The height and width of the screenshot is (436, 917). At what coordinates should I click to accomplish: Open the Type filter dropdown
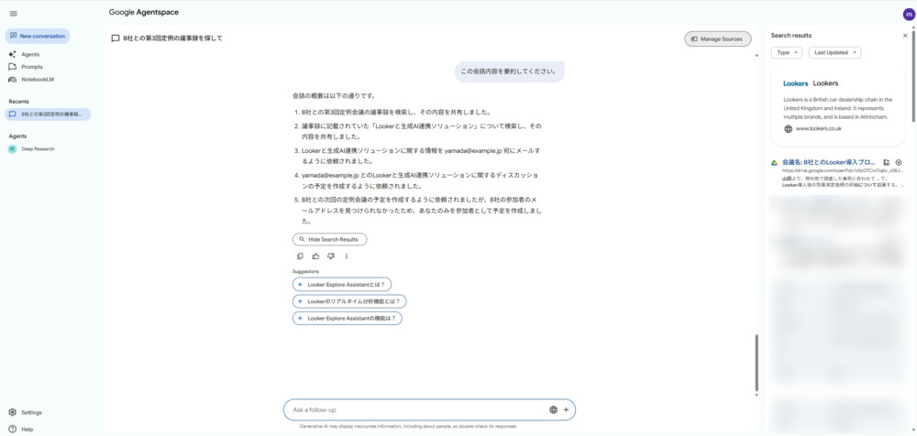coord(787,52)
